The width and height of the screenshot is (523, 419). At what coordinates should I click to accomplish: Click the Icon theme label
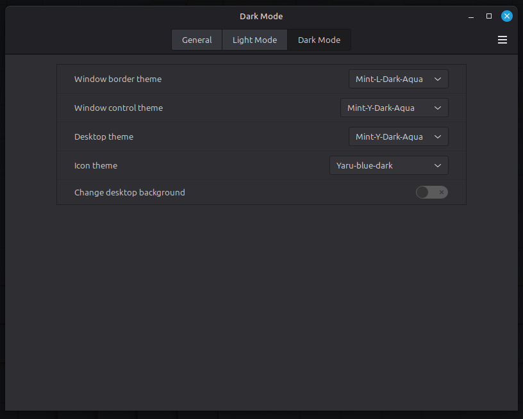(x=95, y=165)
